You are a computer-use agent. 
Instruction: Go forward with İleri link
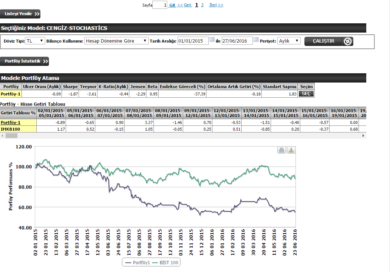pos(216,5)
